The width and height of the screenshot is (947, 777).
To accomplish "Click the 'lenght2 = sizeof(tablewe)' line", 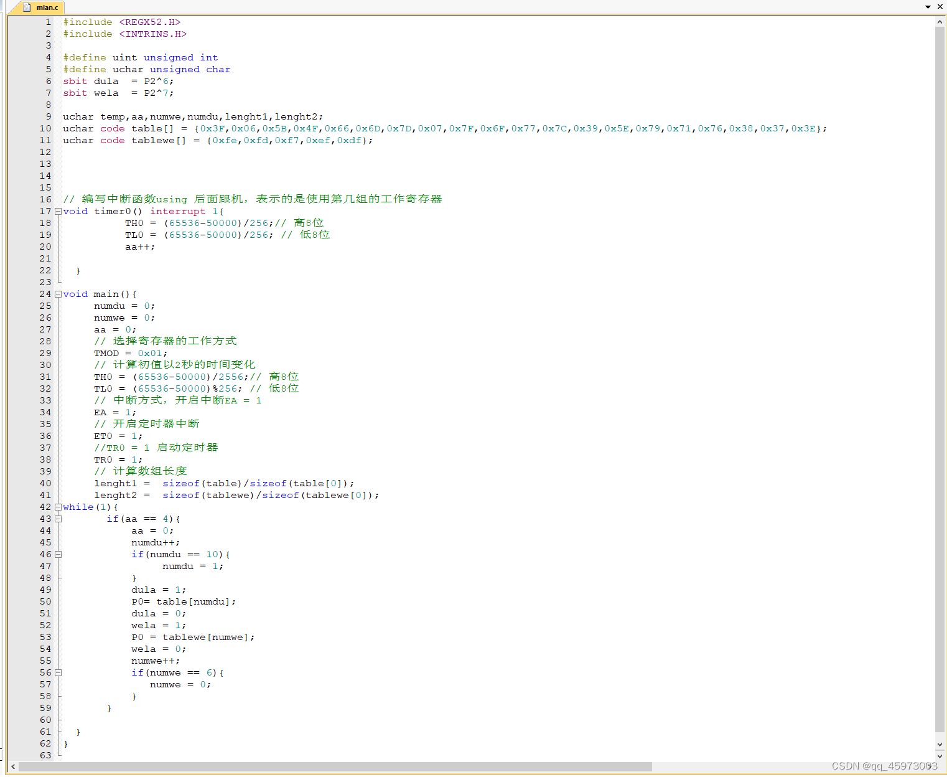I will [x=237, y=495].
